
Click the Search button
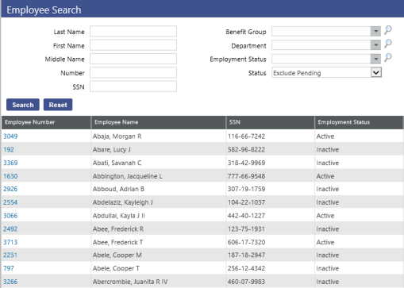(23, 105)
